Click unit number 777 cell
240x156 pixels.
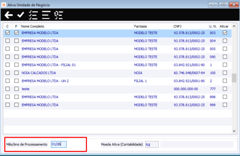[213, 89]
